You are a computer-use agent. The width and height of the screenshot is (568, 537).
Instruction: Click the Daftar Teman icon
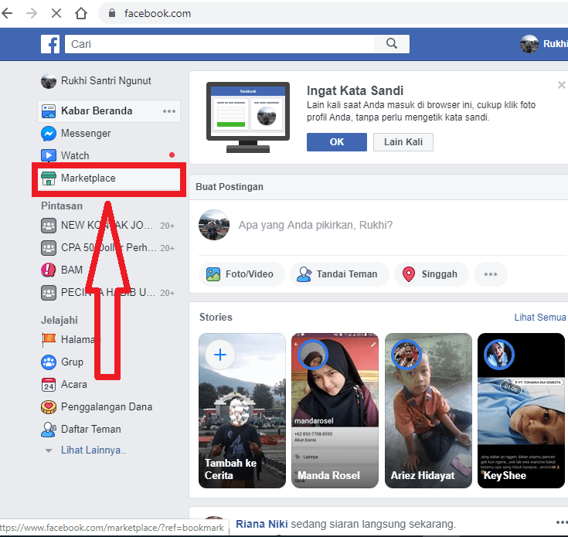point(49,430)
